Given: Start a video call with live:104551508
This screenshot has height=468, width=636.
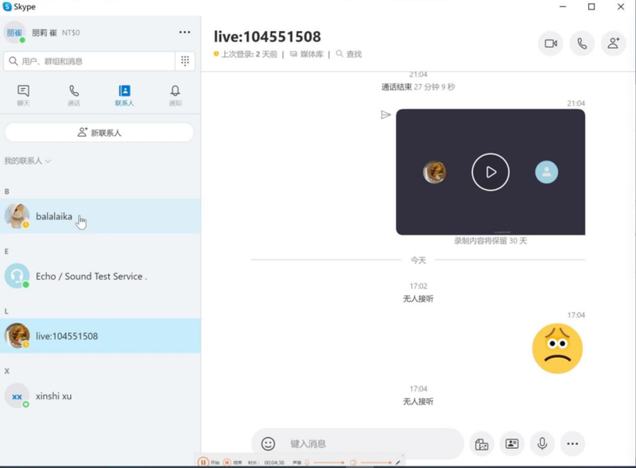Looking at the screenshot, I should [552, 44].
